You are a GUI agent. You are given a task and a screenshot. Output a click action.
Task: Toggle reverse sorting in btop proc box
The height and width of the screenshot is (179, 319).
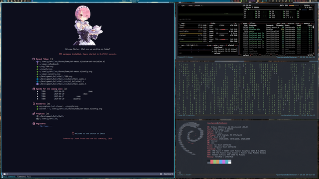tap(290, 23)
